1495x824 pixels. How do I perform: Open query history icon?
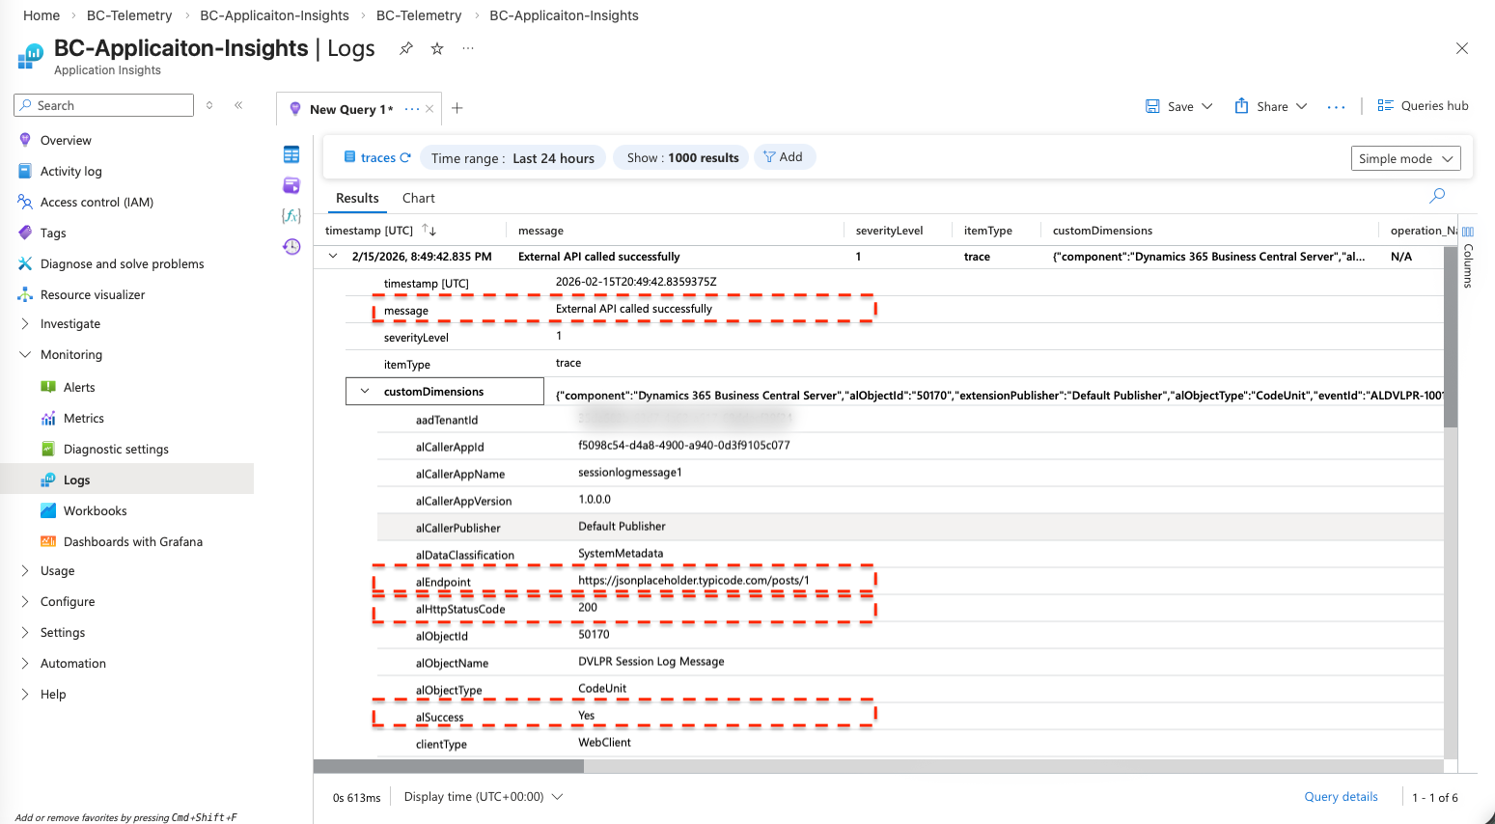(x=291, y=247)
